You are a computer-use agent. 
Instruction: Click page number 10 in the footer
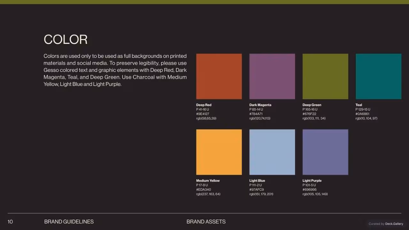pyautogui.click(x=10, y=221)
